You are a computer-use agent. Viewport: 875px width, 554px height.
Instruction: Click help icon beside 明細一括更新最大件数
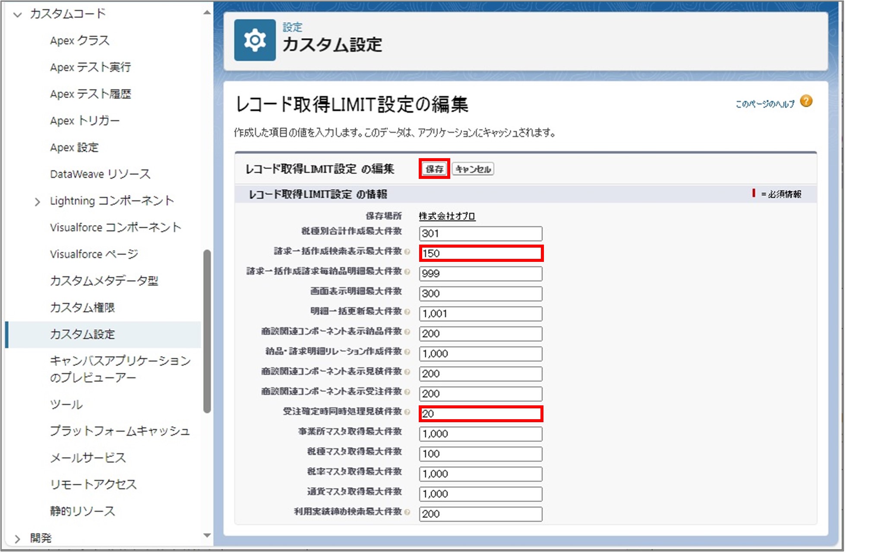pos(407,312)
